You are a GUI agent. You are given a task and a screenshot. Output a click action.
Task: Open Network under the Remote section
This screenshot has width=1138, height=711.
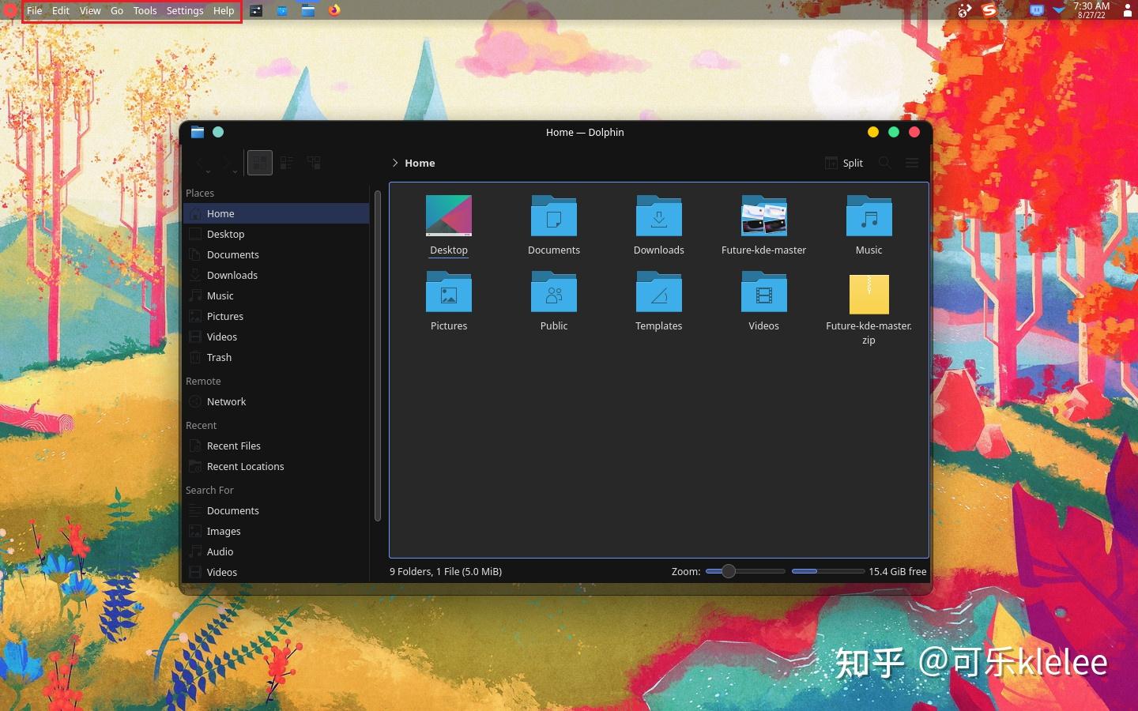pos(226,401)
